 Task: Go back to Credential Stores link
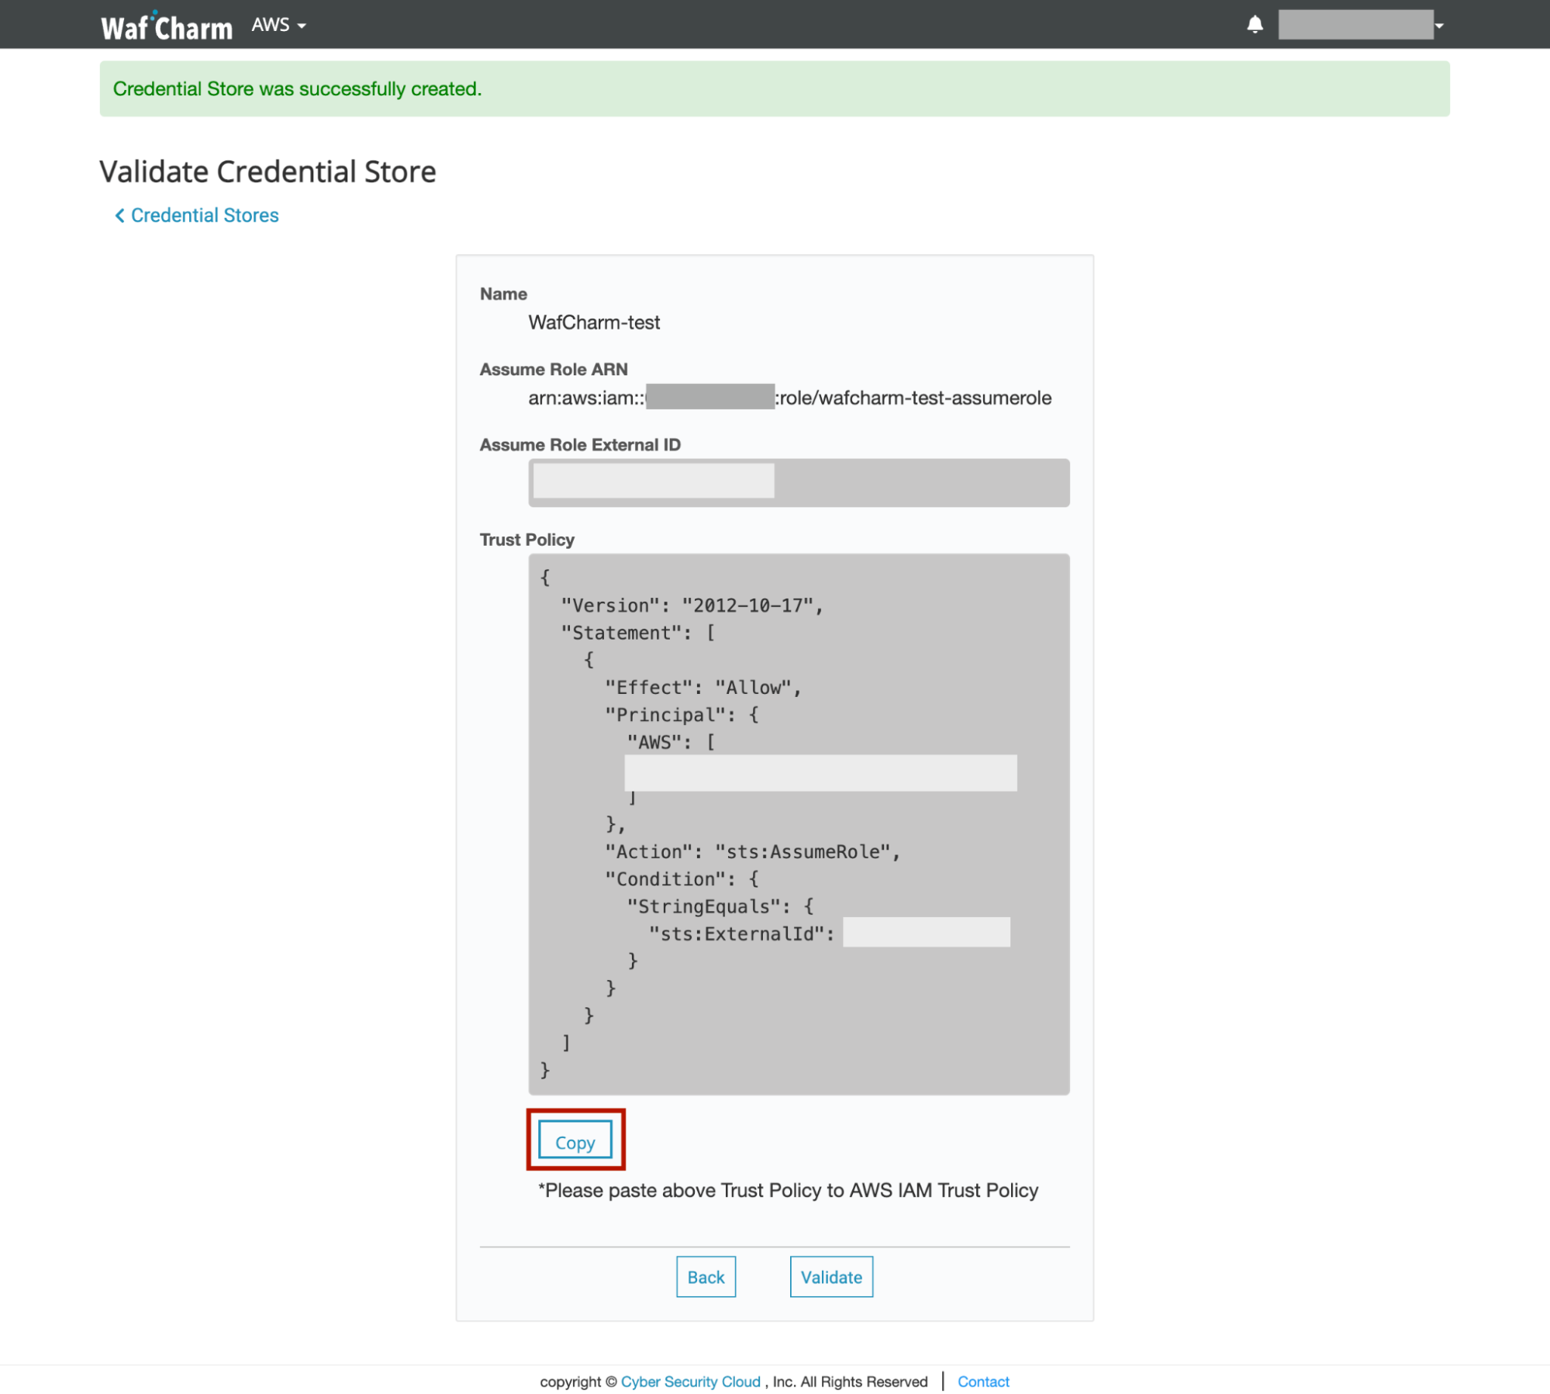pyautogui.click(x=197, y=215)
